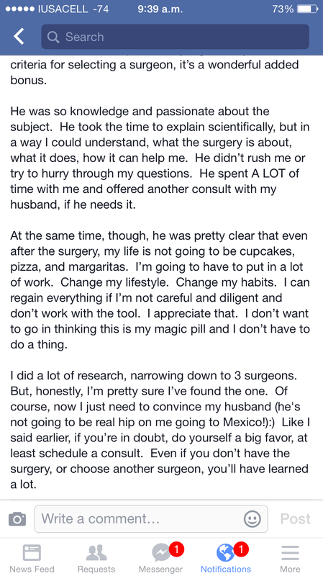
Task: Open the camera icon to attach photo
Action: click(x=17, y=518)
